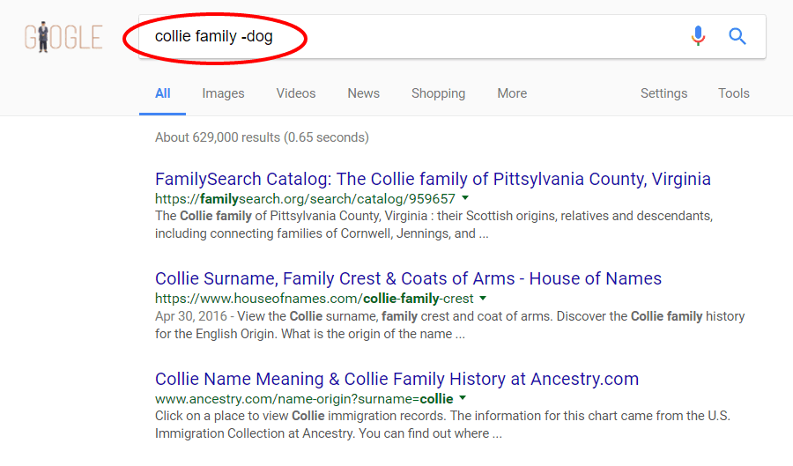
Task: Click the magnifying glass search icon
Action: 737,36
